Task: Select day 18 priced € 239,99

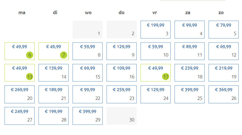Action: [190, 73]
